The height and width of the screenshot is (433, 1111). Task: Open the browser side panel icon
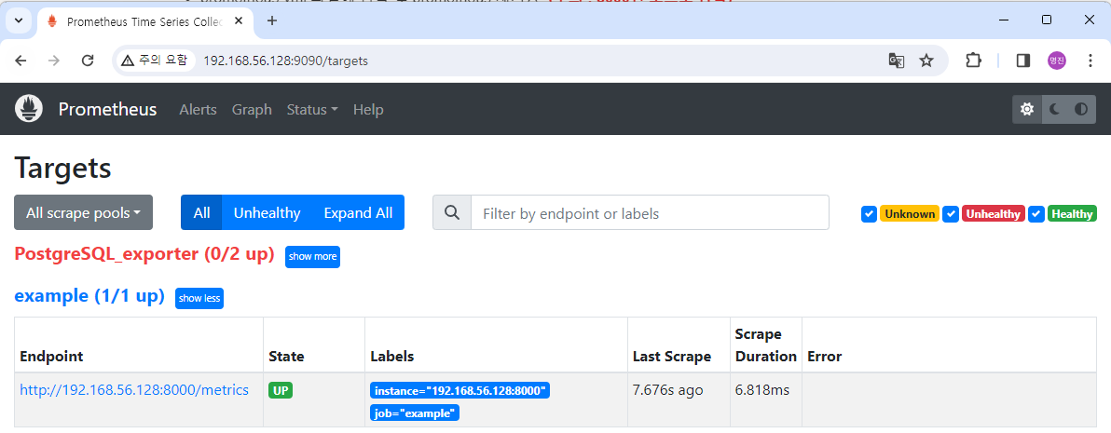pos(1022,61)
